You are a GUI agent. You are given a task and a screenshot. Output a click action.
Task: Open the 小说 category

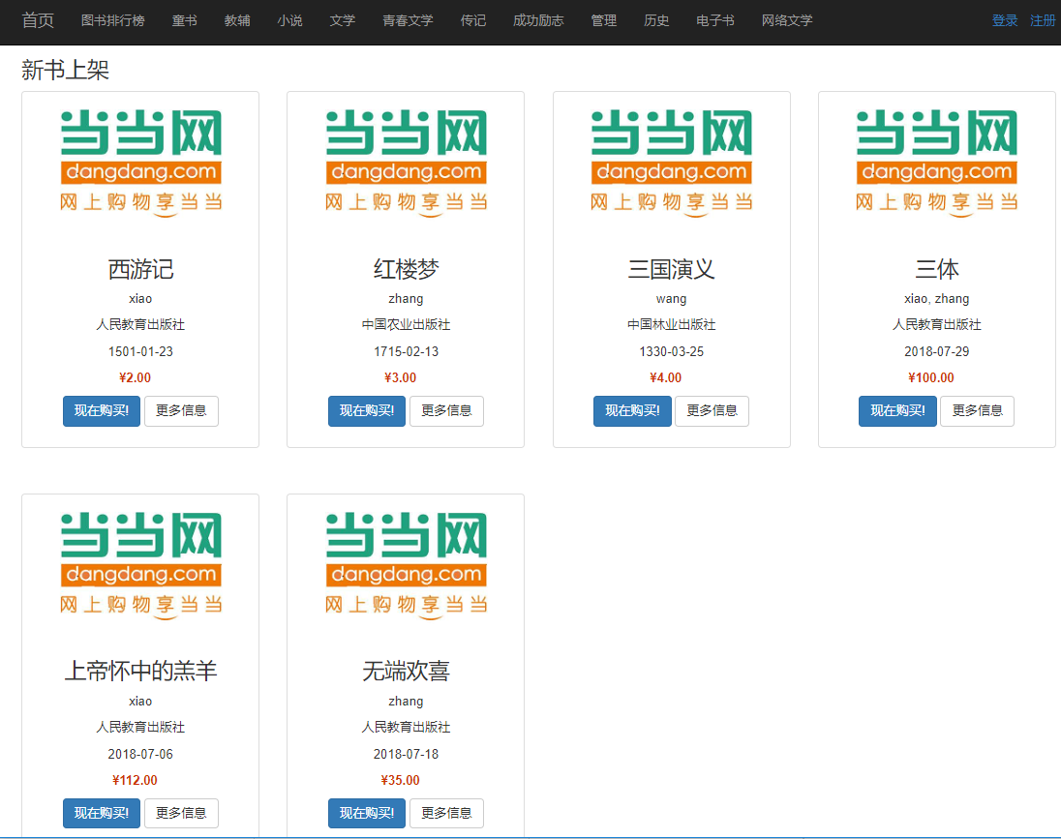click(289, 21)
